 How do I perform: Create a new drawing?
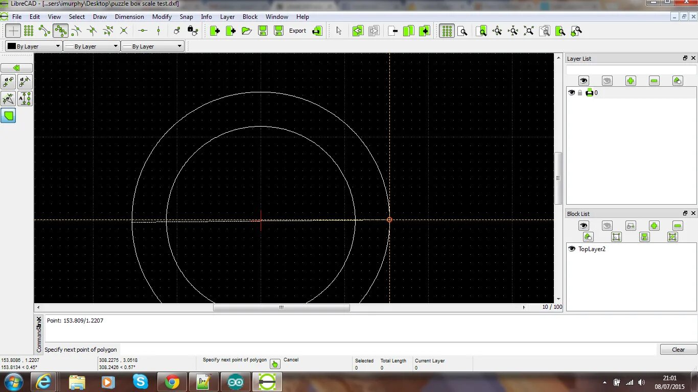click(215, 31)
